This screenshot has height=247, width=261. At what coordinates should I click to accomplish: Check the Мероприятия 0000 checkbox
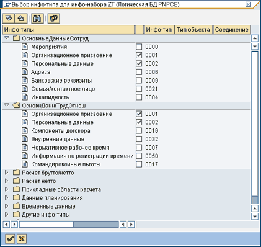point(139,47)
